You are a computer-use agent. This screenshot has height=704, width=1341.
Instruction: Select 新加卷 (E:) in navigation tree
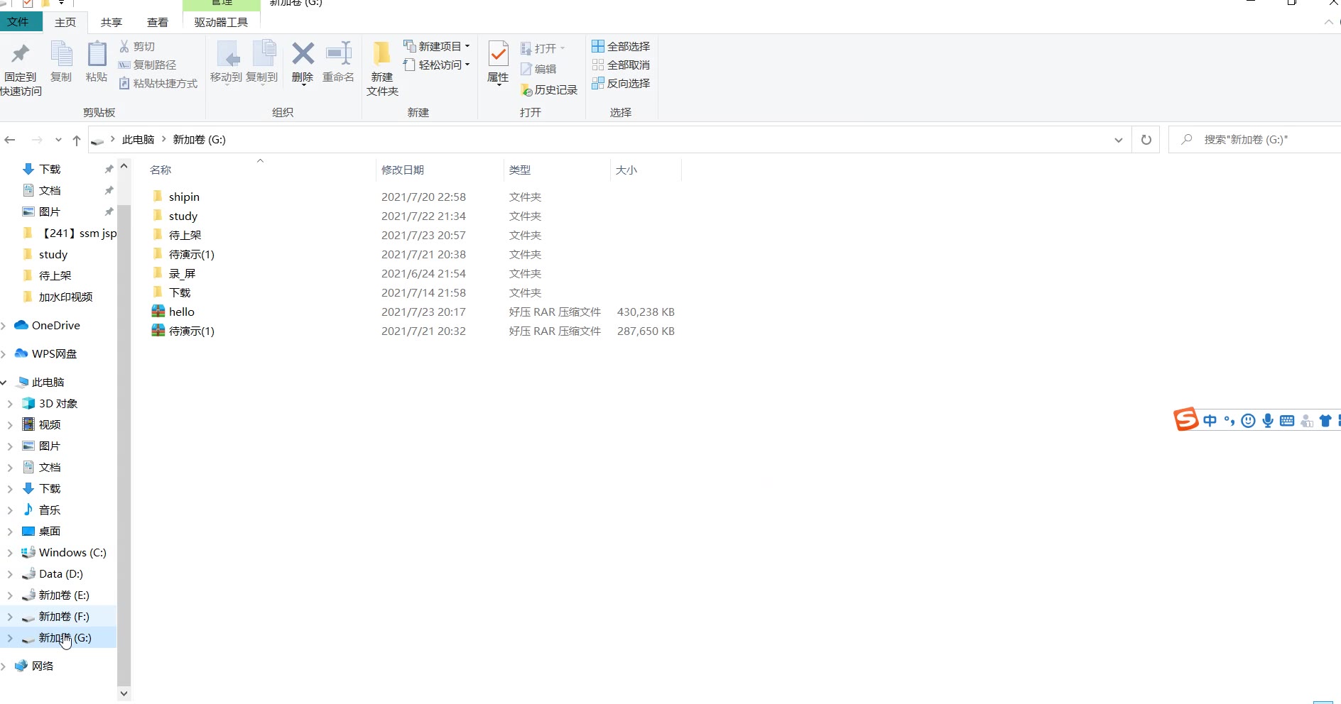(64, 595)
